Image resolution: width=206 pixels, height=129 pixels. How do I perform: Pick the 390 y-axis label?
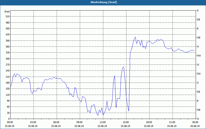point(8,41)
